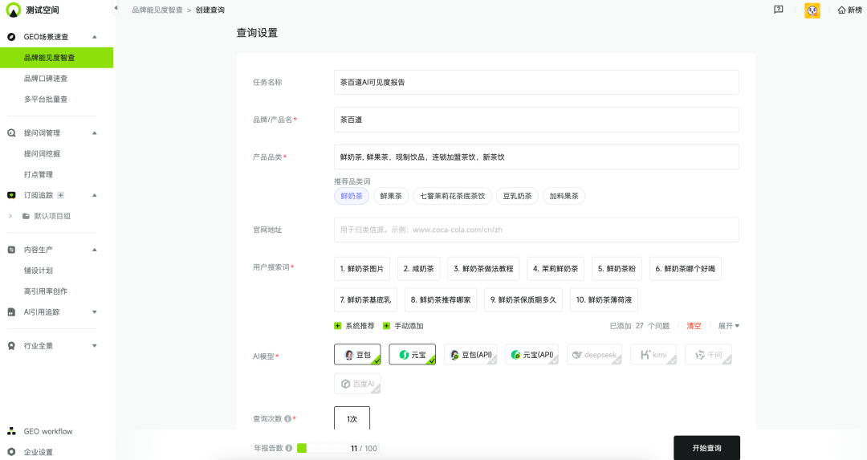Click the 内容生产 icon
The image size is (867, 460).
pyautogui.click(x=11, y=250)
